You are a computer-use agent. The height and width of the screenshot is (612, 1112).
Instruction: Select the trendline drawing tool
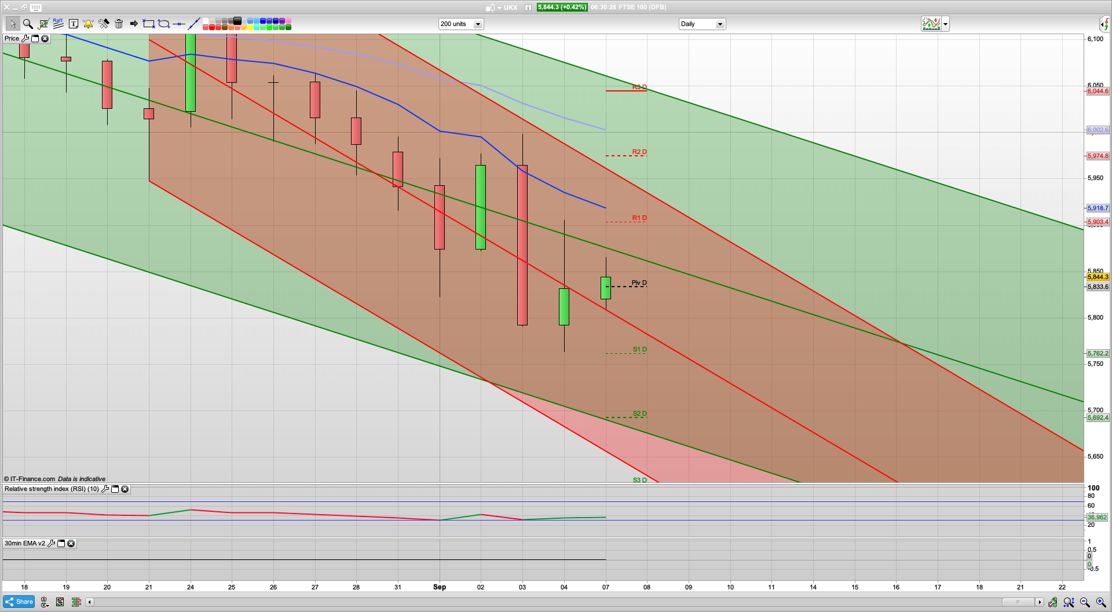(194, 24)
